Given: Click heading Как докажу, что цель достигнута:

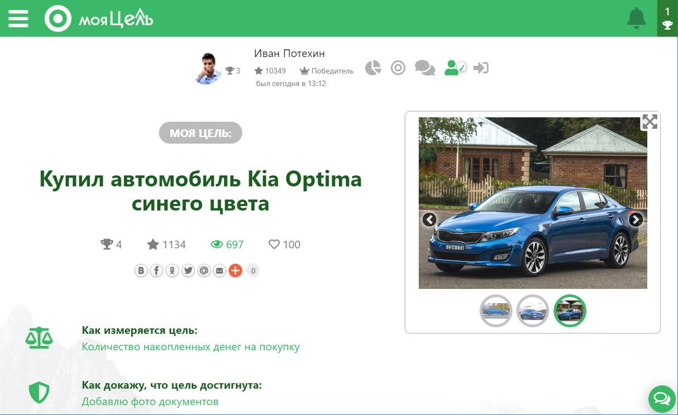Looking at the screenshot, I should click(x=172, y=385).
